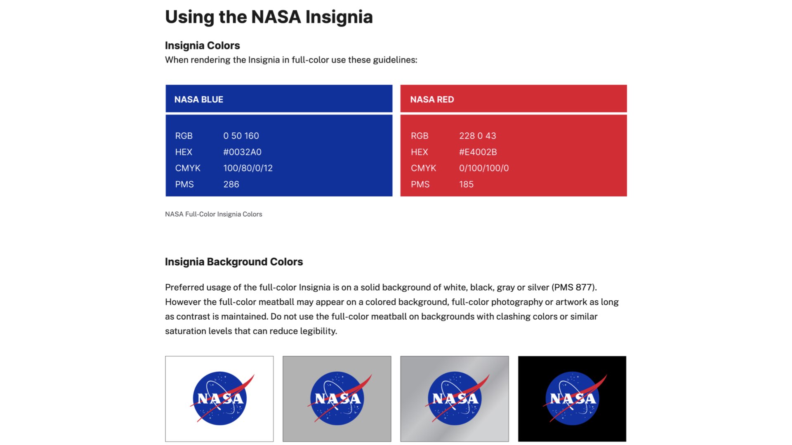This screenshot has height=445, width=792.
Task: Click the NASA insignia on silver background
Action: (455, 398)
